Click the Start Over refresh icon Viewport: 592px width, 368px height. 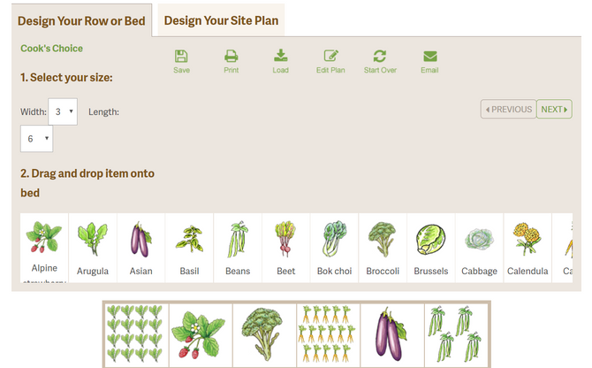point(380,57)
